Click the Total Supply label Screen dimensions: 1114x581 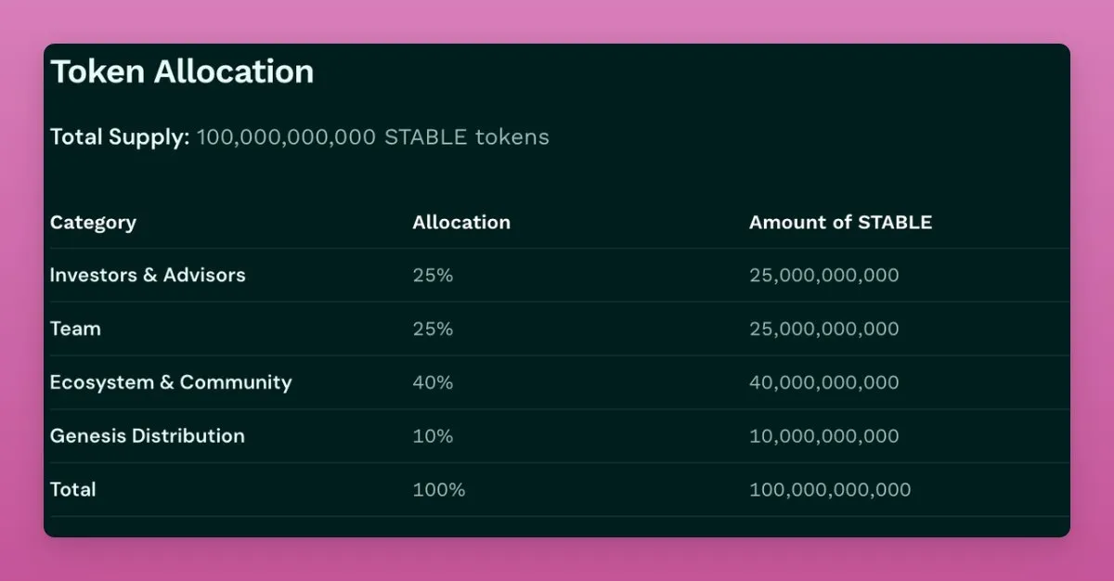pos(119,137)
